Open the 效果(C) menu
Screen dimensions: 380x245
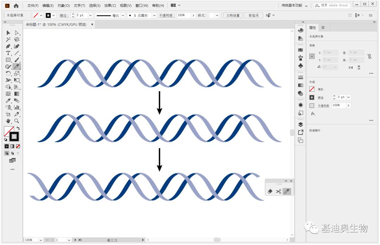[110, 6]
